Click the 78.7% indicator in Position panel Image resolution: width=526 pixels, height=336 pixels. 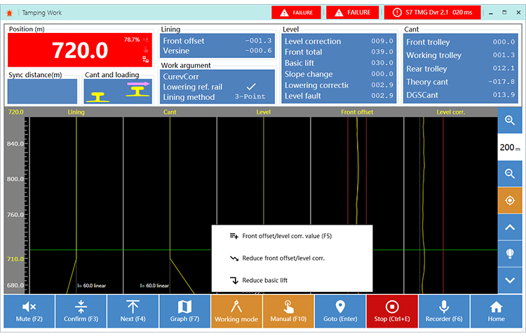click(132, 40)
